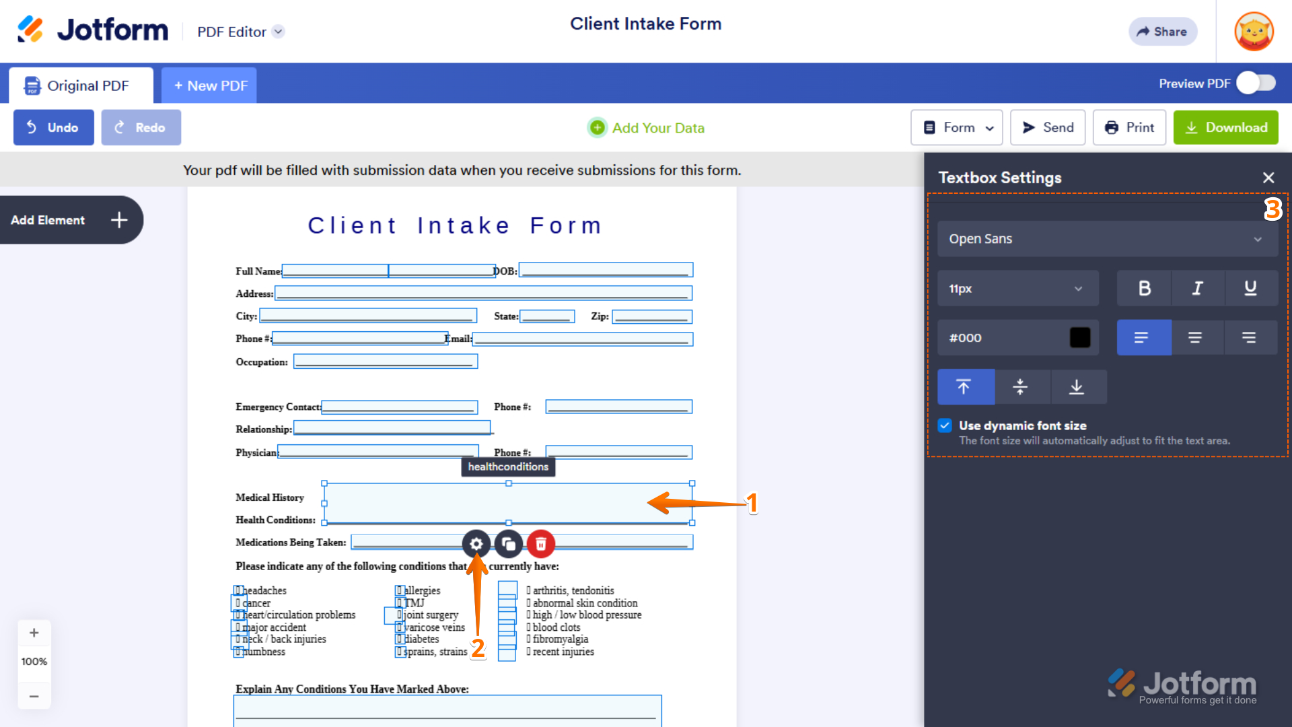Apply italic formatting to textbox
Viewport: 1292px width, 727px height.
pos(1197,289)
